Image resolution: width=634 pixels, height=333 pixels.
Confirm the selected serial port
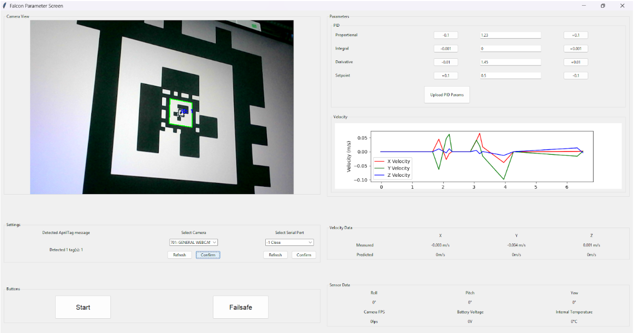coord(304,255)
